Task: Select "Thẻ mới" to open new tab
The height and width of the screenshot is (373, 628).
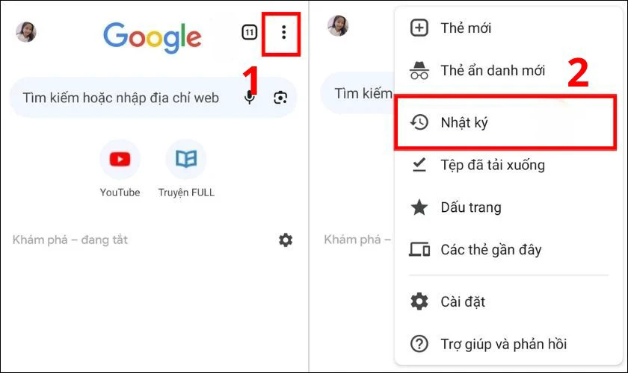Action: (465, 28)
